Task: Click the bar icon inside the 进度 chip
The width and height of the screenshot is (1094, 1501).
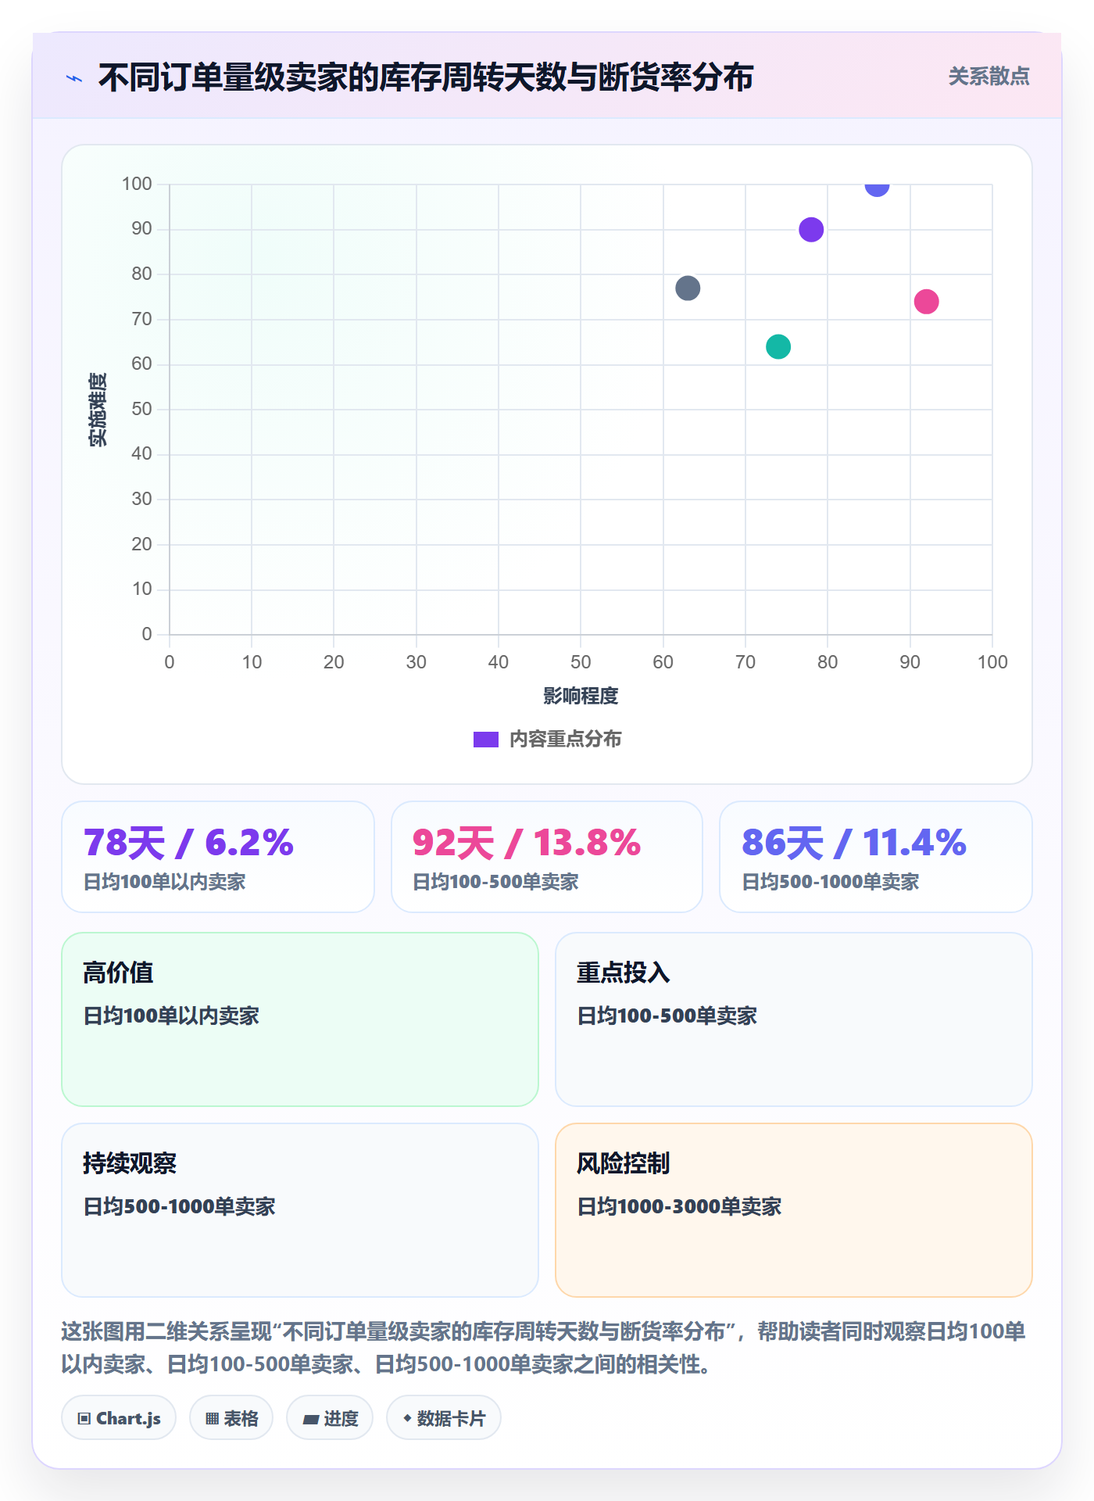Action: pos(311,1420)
